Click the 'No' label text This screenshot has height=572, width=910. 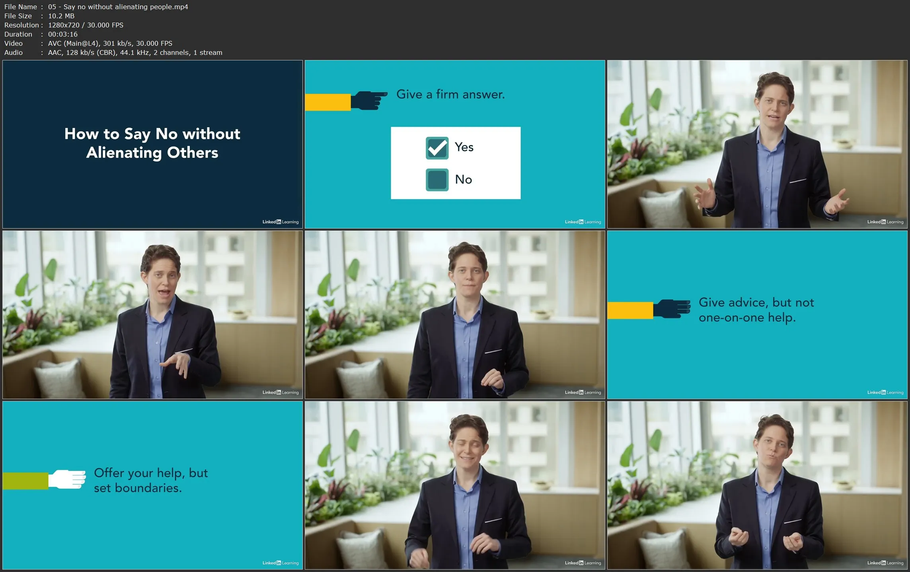(x=464, y=179)
